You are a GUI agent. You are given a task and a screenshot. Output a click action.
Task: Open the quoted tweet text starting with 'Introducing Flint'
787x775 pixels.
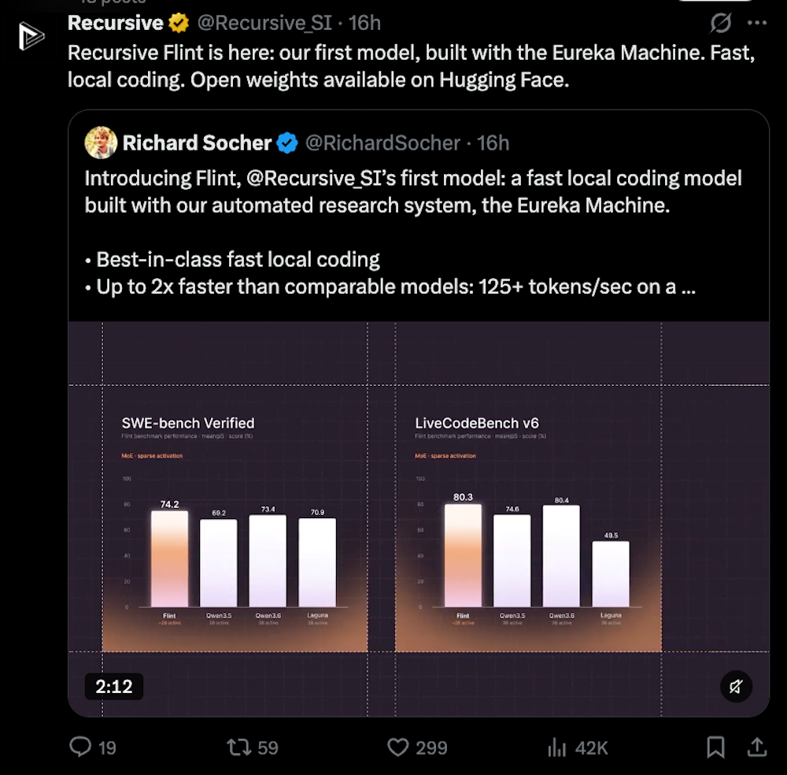[413, 192]
